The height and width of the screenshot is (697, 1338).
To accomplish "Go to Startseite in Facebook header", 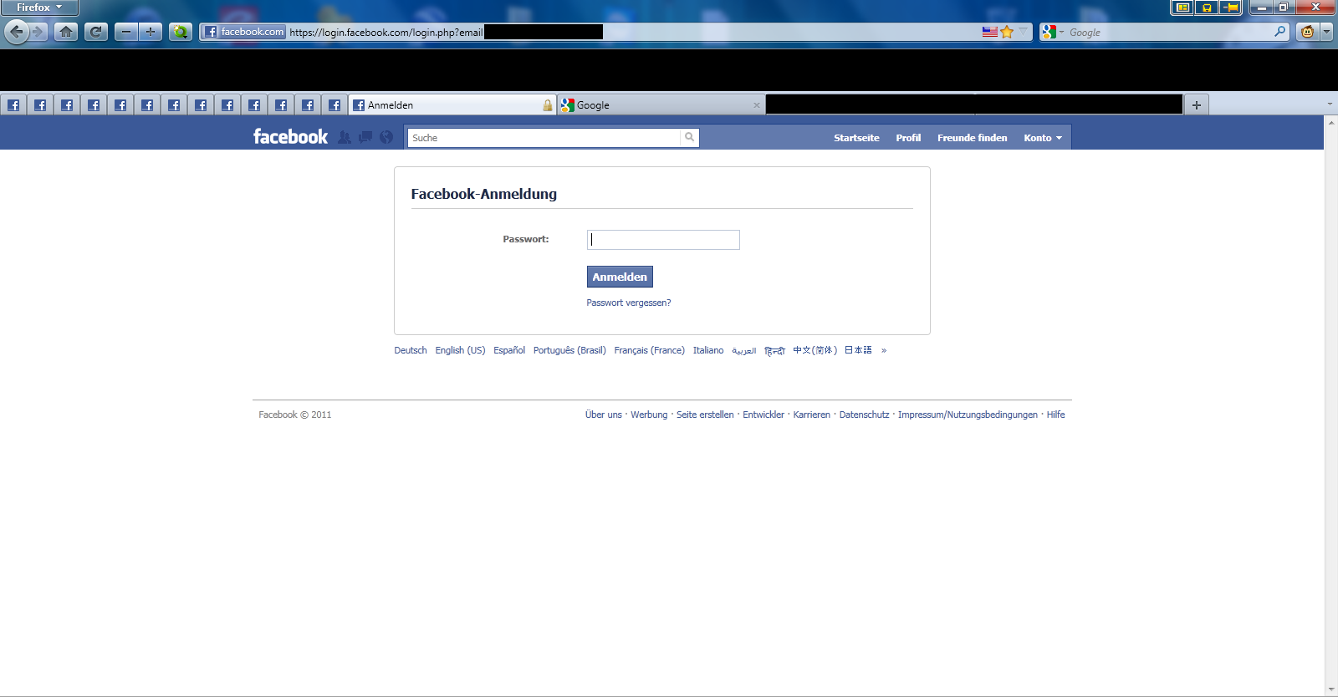I will point(856,138).
